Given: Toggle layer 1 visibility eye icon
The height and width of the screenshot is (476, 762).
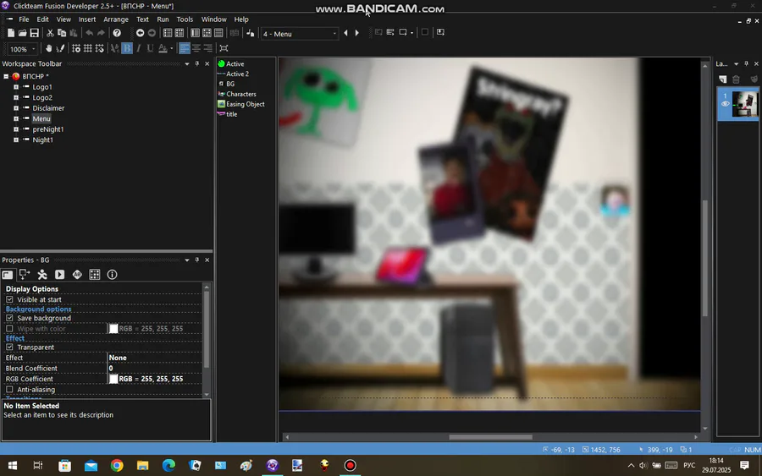Looking at the screenshot, I should 725,104.
